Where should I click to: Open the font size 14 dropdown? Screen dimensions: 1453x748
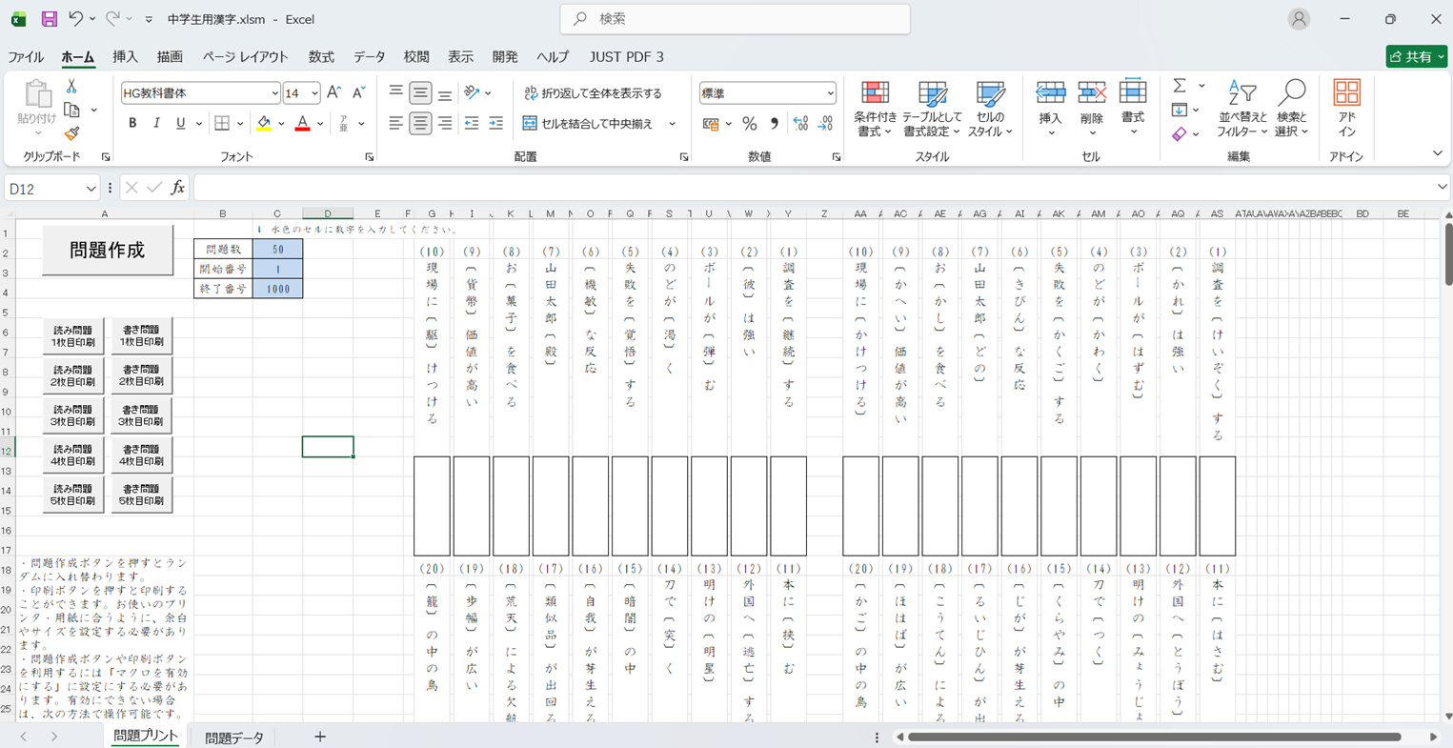coord(314,93)
